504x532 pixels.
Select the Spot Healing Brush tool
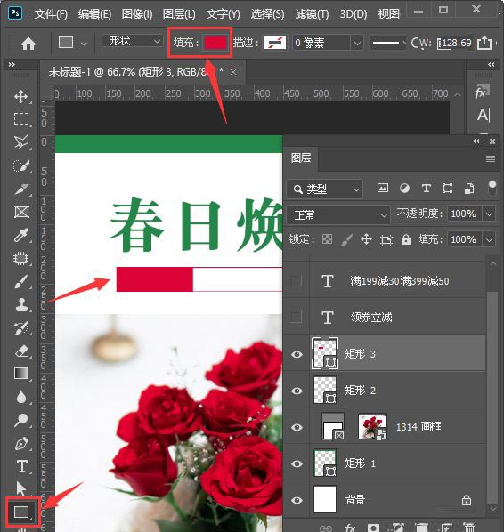pos(21,258)
